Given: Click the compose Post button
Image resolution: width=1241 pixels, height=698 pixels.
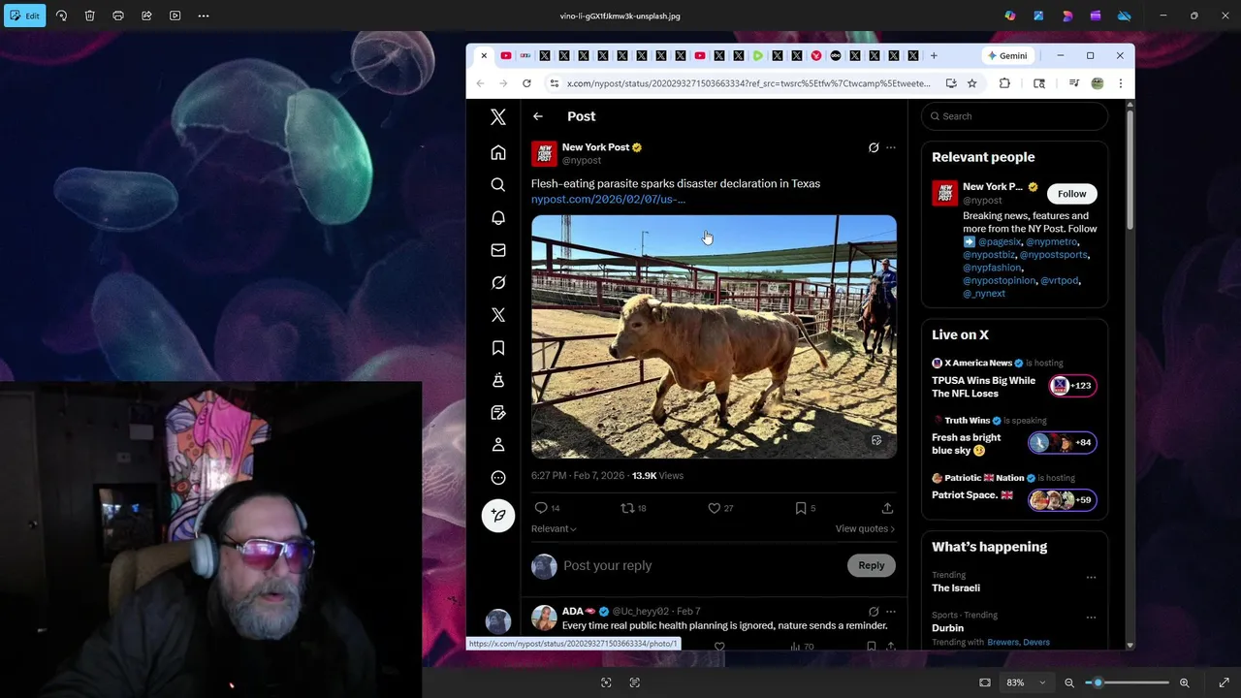Looking at the screenshot, I should tap(498, 515).
